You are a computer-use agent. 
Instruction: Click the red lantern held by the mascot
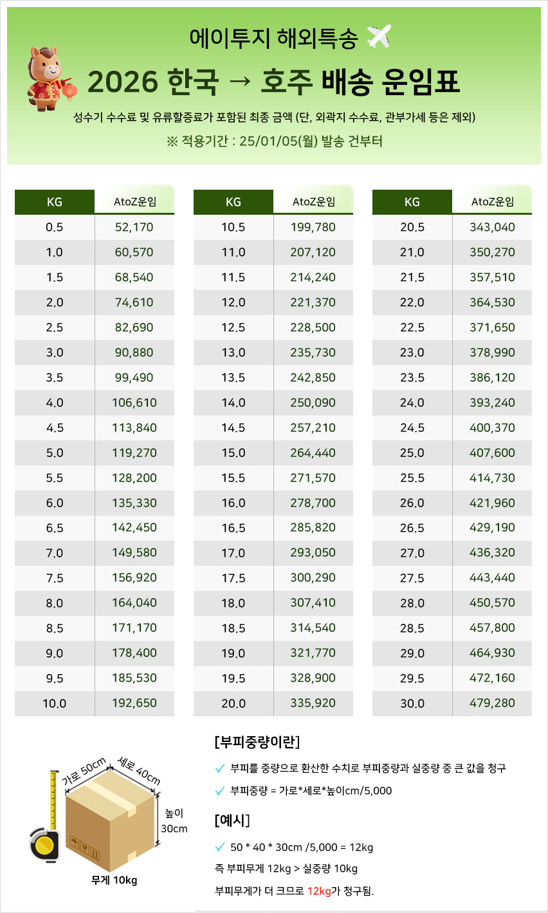[69, 90]
